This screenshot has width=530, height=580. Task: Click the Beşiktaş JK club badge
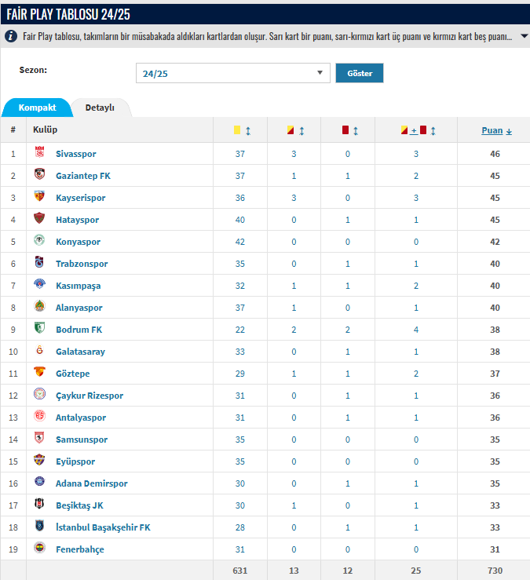[39, 503]
